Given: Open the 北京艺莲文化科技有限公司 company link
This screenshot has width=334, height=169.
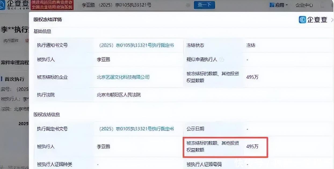Looking at the screenshot, I should click(123, 77).
